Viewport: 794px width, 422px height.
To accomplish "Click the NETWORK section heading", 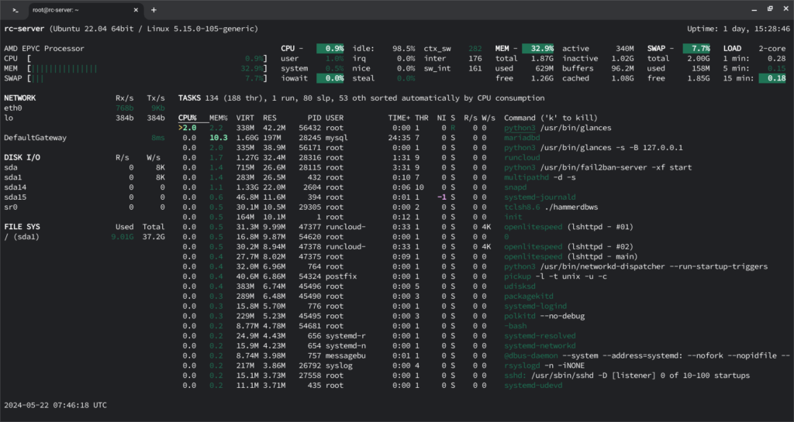I will (19, 98).
